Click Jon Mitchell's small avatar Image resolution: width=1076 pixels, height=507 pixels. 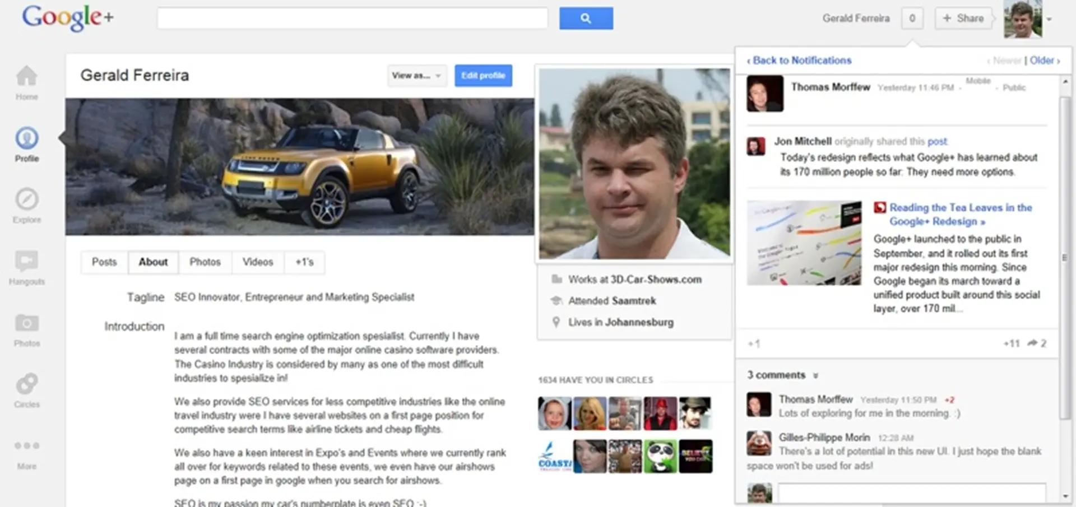tap(756, 146)
